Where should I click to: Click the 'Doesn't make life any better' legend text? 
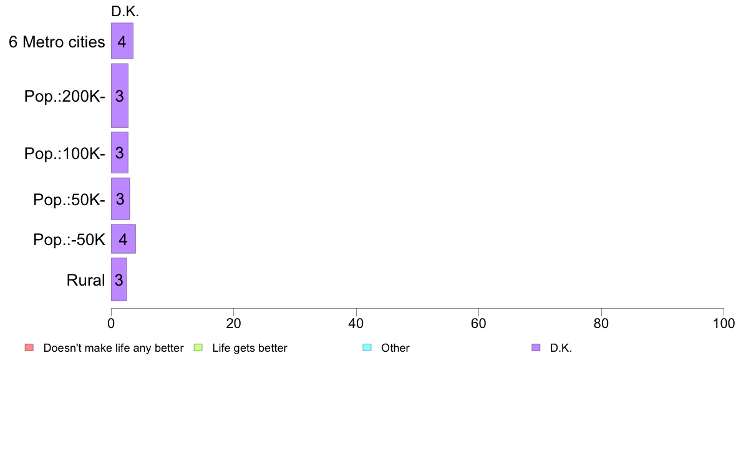pyautogui.click(x=114, y=349)
